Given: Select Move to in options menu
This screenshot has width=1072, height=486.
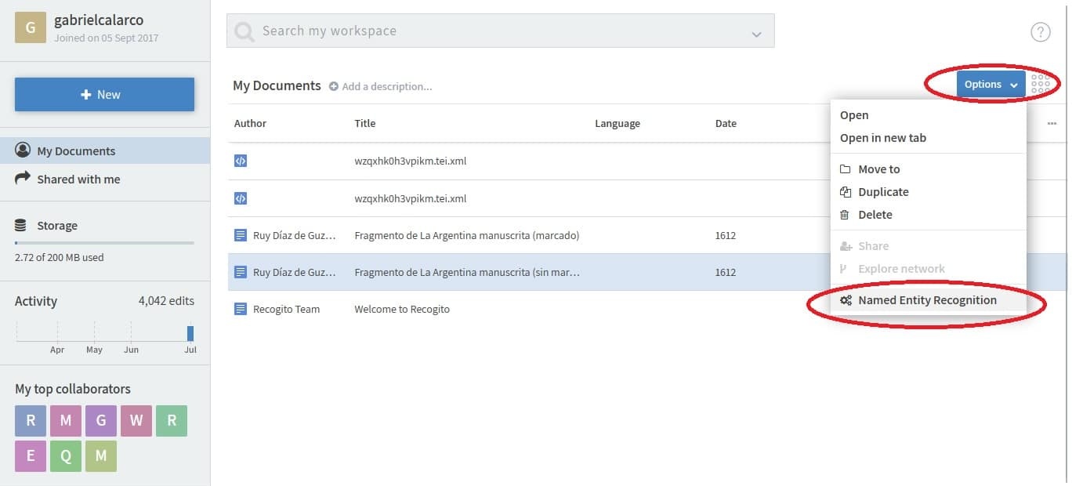Looking at the screenshot, I should tap(878, 169).
